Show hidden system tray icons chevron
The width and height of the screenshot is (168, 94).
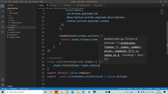click(x=136, y=92)
